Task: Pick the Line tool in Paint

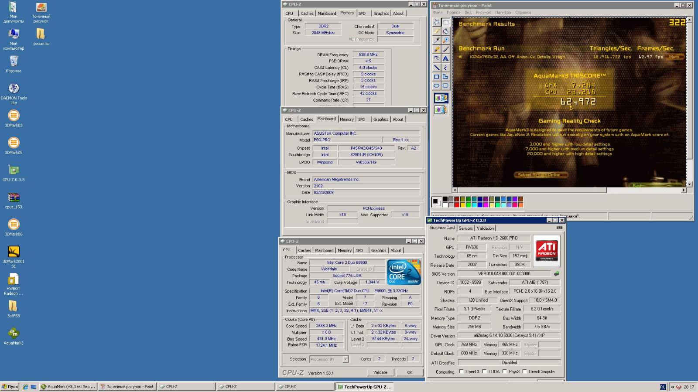Action: coord(436,68)
